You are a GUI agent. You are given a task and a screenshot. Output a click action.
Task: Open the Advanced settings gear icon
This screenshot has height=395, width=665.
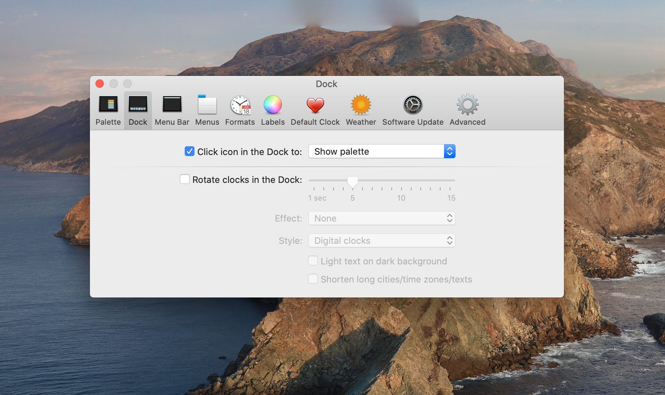pos(467,110)
